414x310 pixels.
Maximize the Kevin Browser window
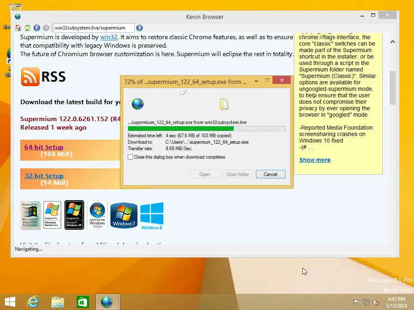coord(373,15)
